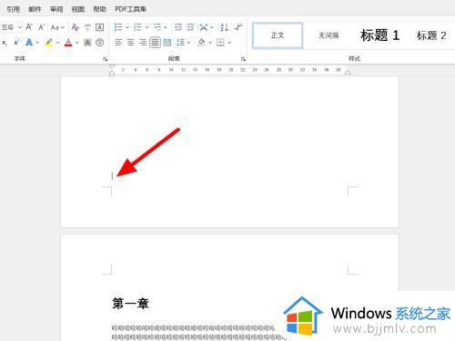This screenshot has width=455, height=341.
Task: Click the Distributed alignment icon
Action: pos(167,43)
